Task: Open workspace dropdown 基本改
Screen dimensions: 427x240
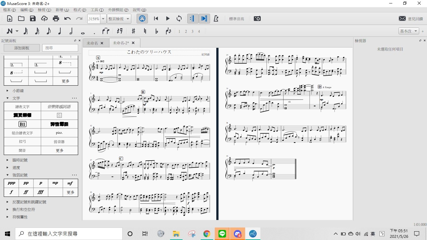Action: (x=409, y=31)
